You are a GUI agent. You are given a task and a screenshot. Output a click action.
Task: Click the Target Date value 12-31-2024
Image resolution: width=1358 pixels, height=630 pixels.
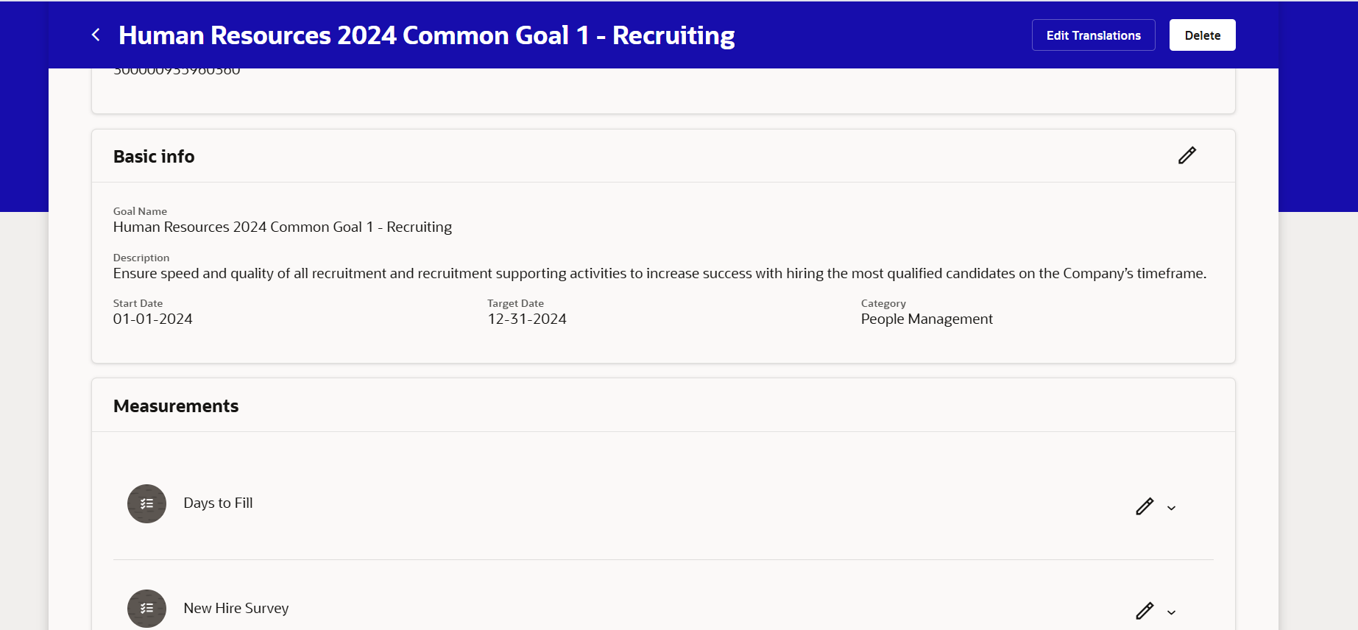click(x=527, y=319)
